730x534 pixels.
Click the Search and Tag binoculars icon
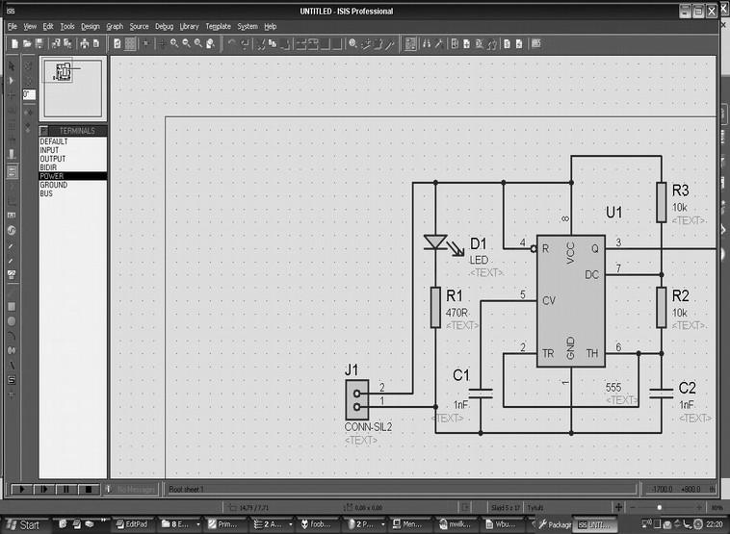coord(427,44)
